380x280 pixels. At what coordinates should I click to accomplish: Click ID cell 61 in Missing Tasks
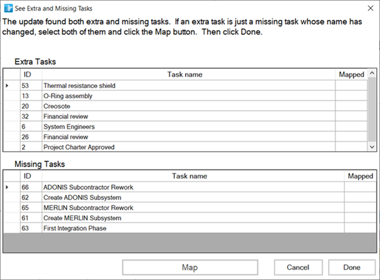31,218
